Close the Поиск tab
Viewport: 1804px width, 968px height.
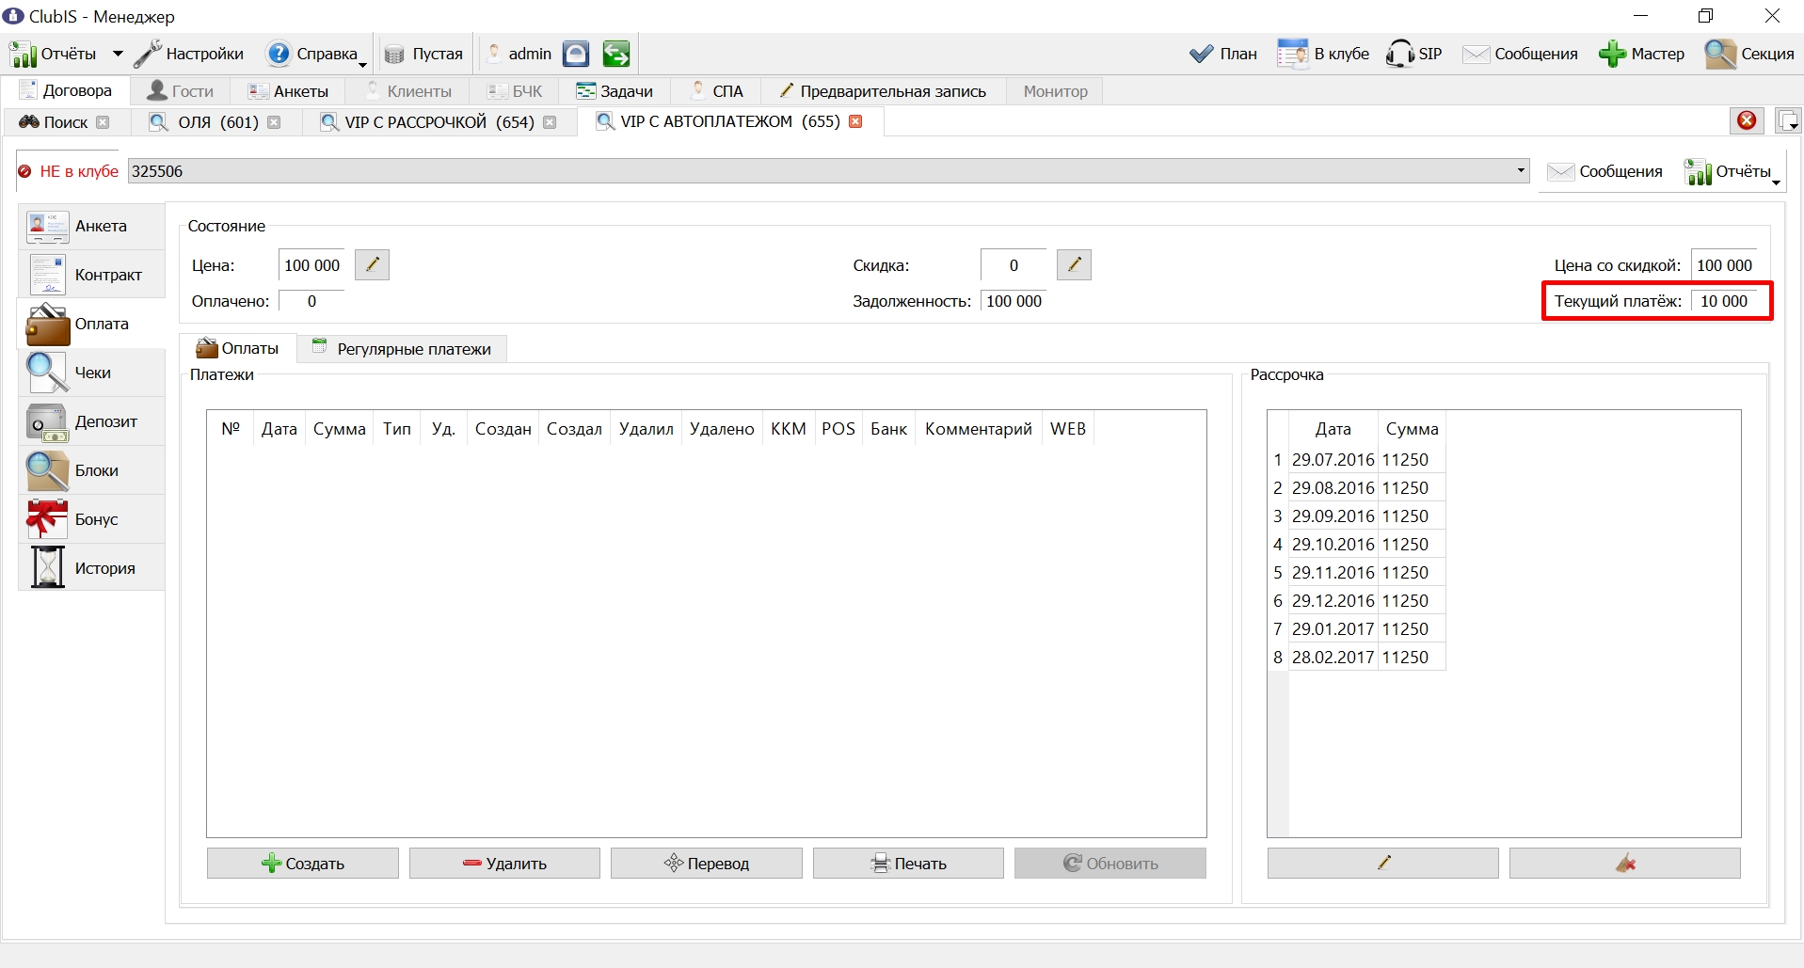(x=103, y=122)
